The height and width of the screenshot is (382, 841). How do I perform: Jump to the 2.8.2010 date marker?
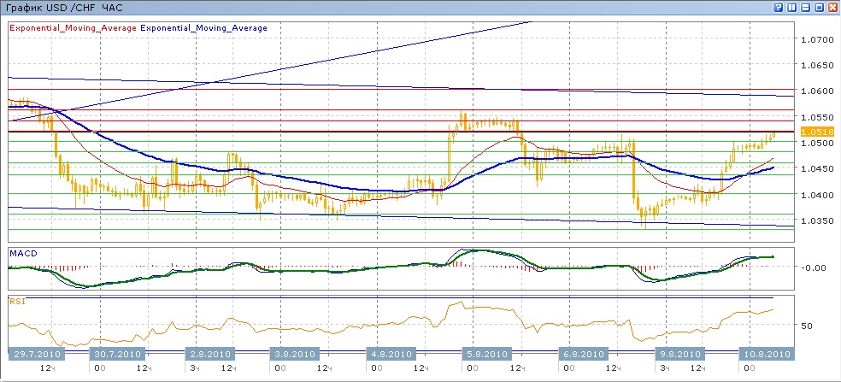click(x=209, y=354)
